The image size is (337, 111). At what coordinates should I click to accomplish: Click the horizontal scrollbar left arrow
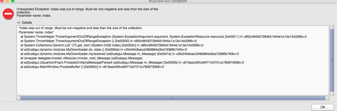point(18,98)
